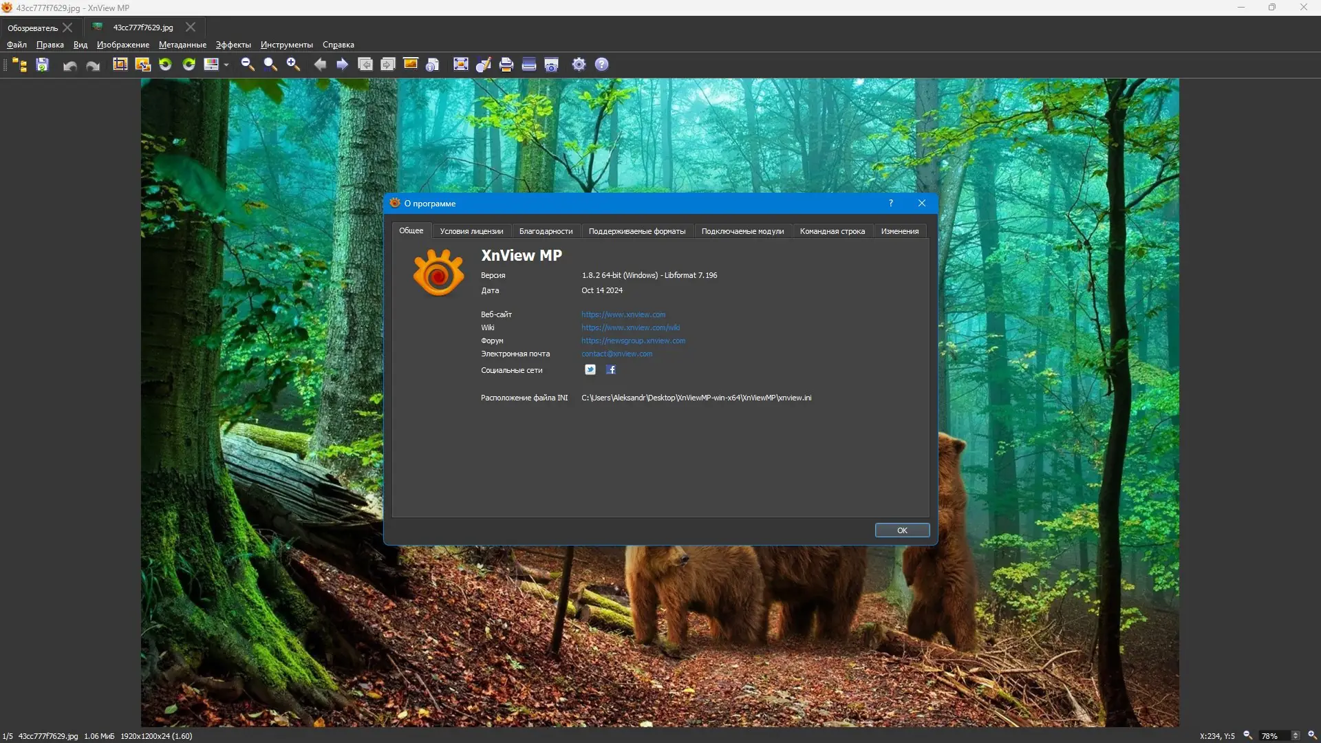The width and height of the screenshot is (1321, 743).
Task: Open the Facebook social network icon
Action: point(611,370)
